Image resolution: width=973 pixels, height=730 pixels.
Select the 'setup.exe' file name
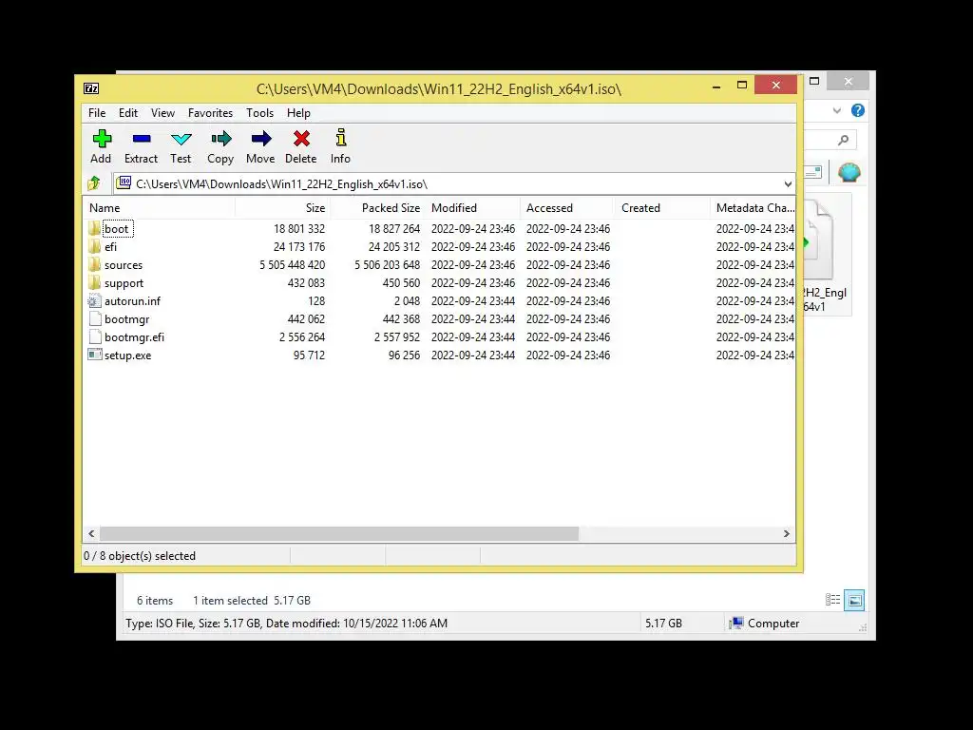128,355
